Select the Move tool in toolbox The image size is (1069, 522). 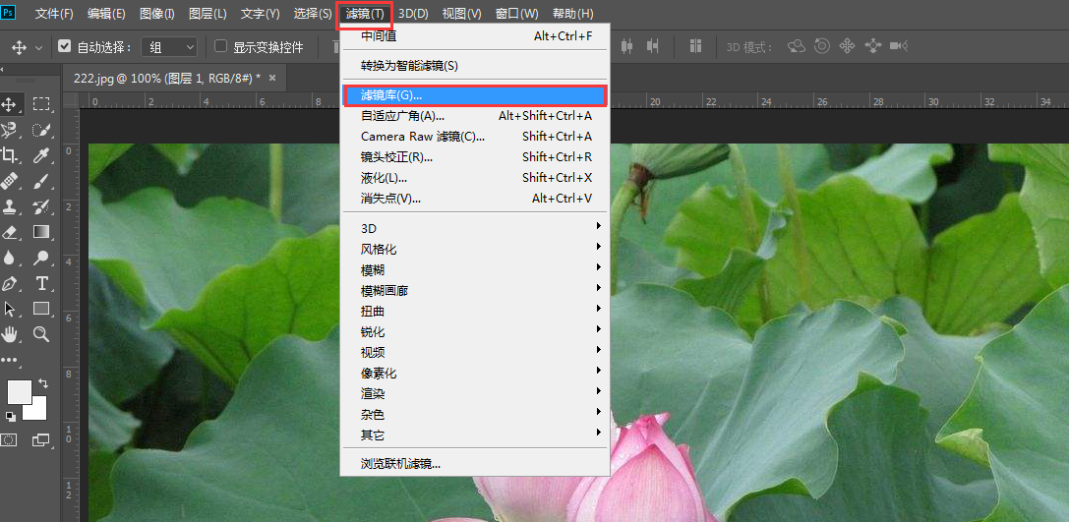(x=10, y=104)
